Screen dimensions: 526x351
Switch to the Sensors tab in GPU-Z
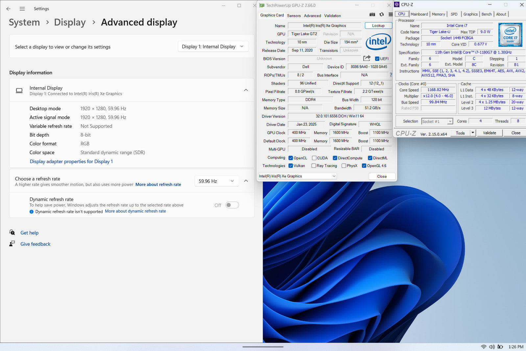294,16
